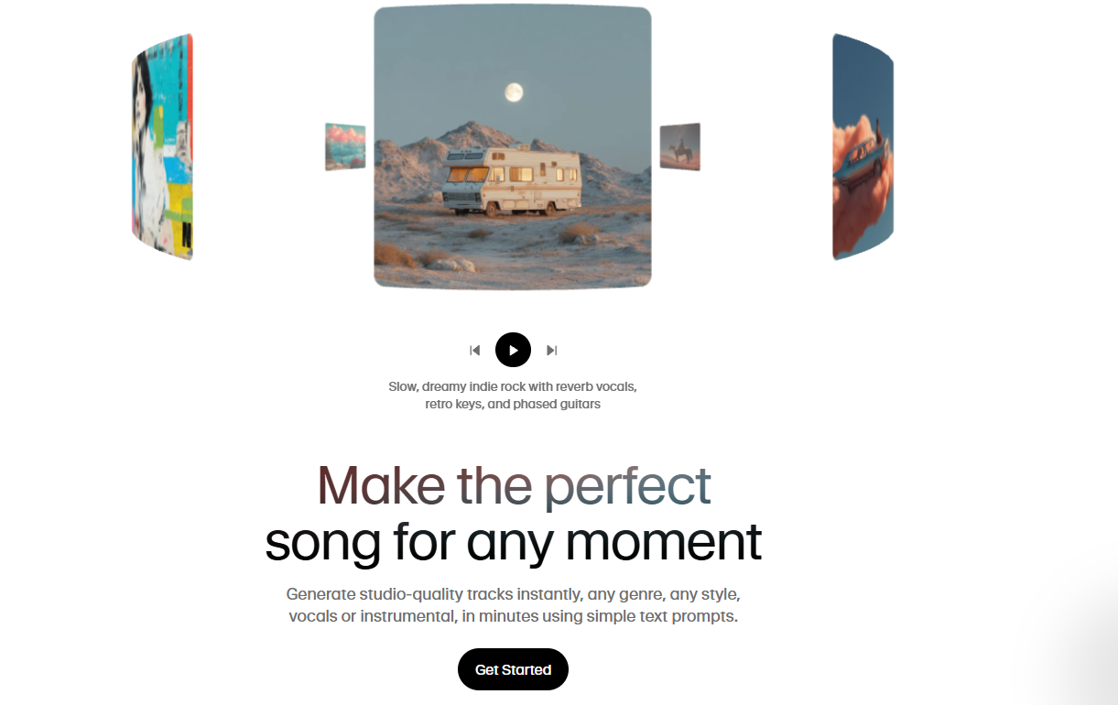This screenshot has width=1118, height=705.
Task: Select the car-on-clouds artwork on right
Action: pyautogui.click(x=863, y=147)
